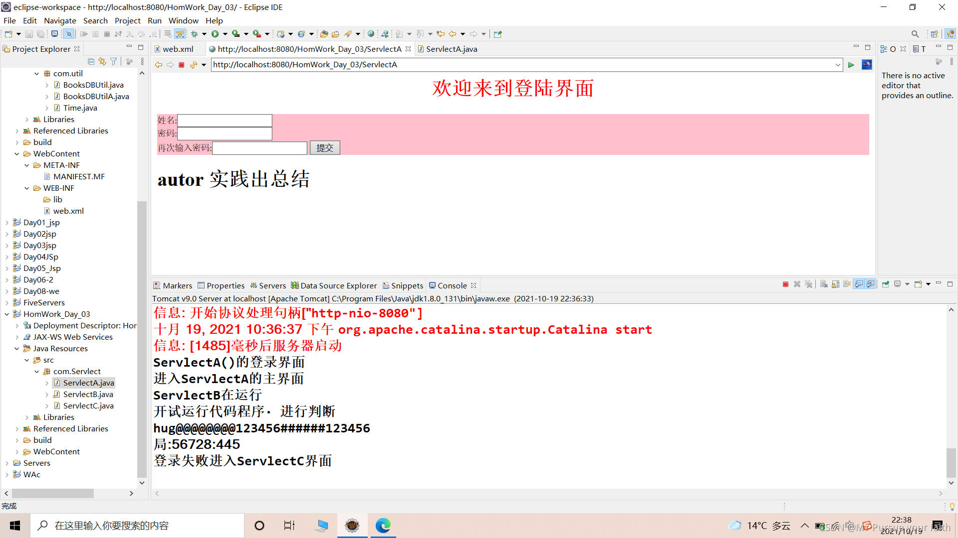Click the green Go arrow beside URL

tap(851, 65)
